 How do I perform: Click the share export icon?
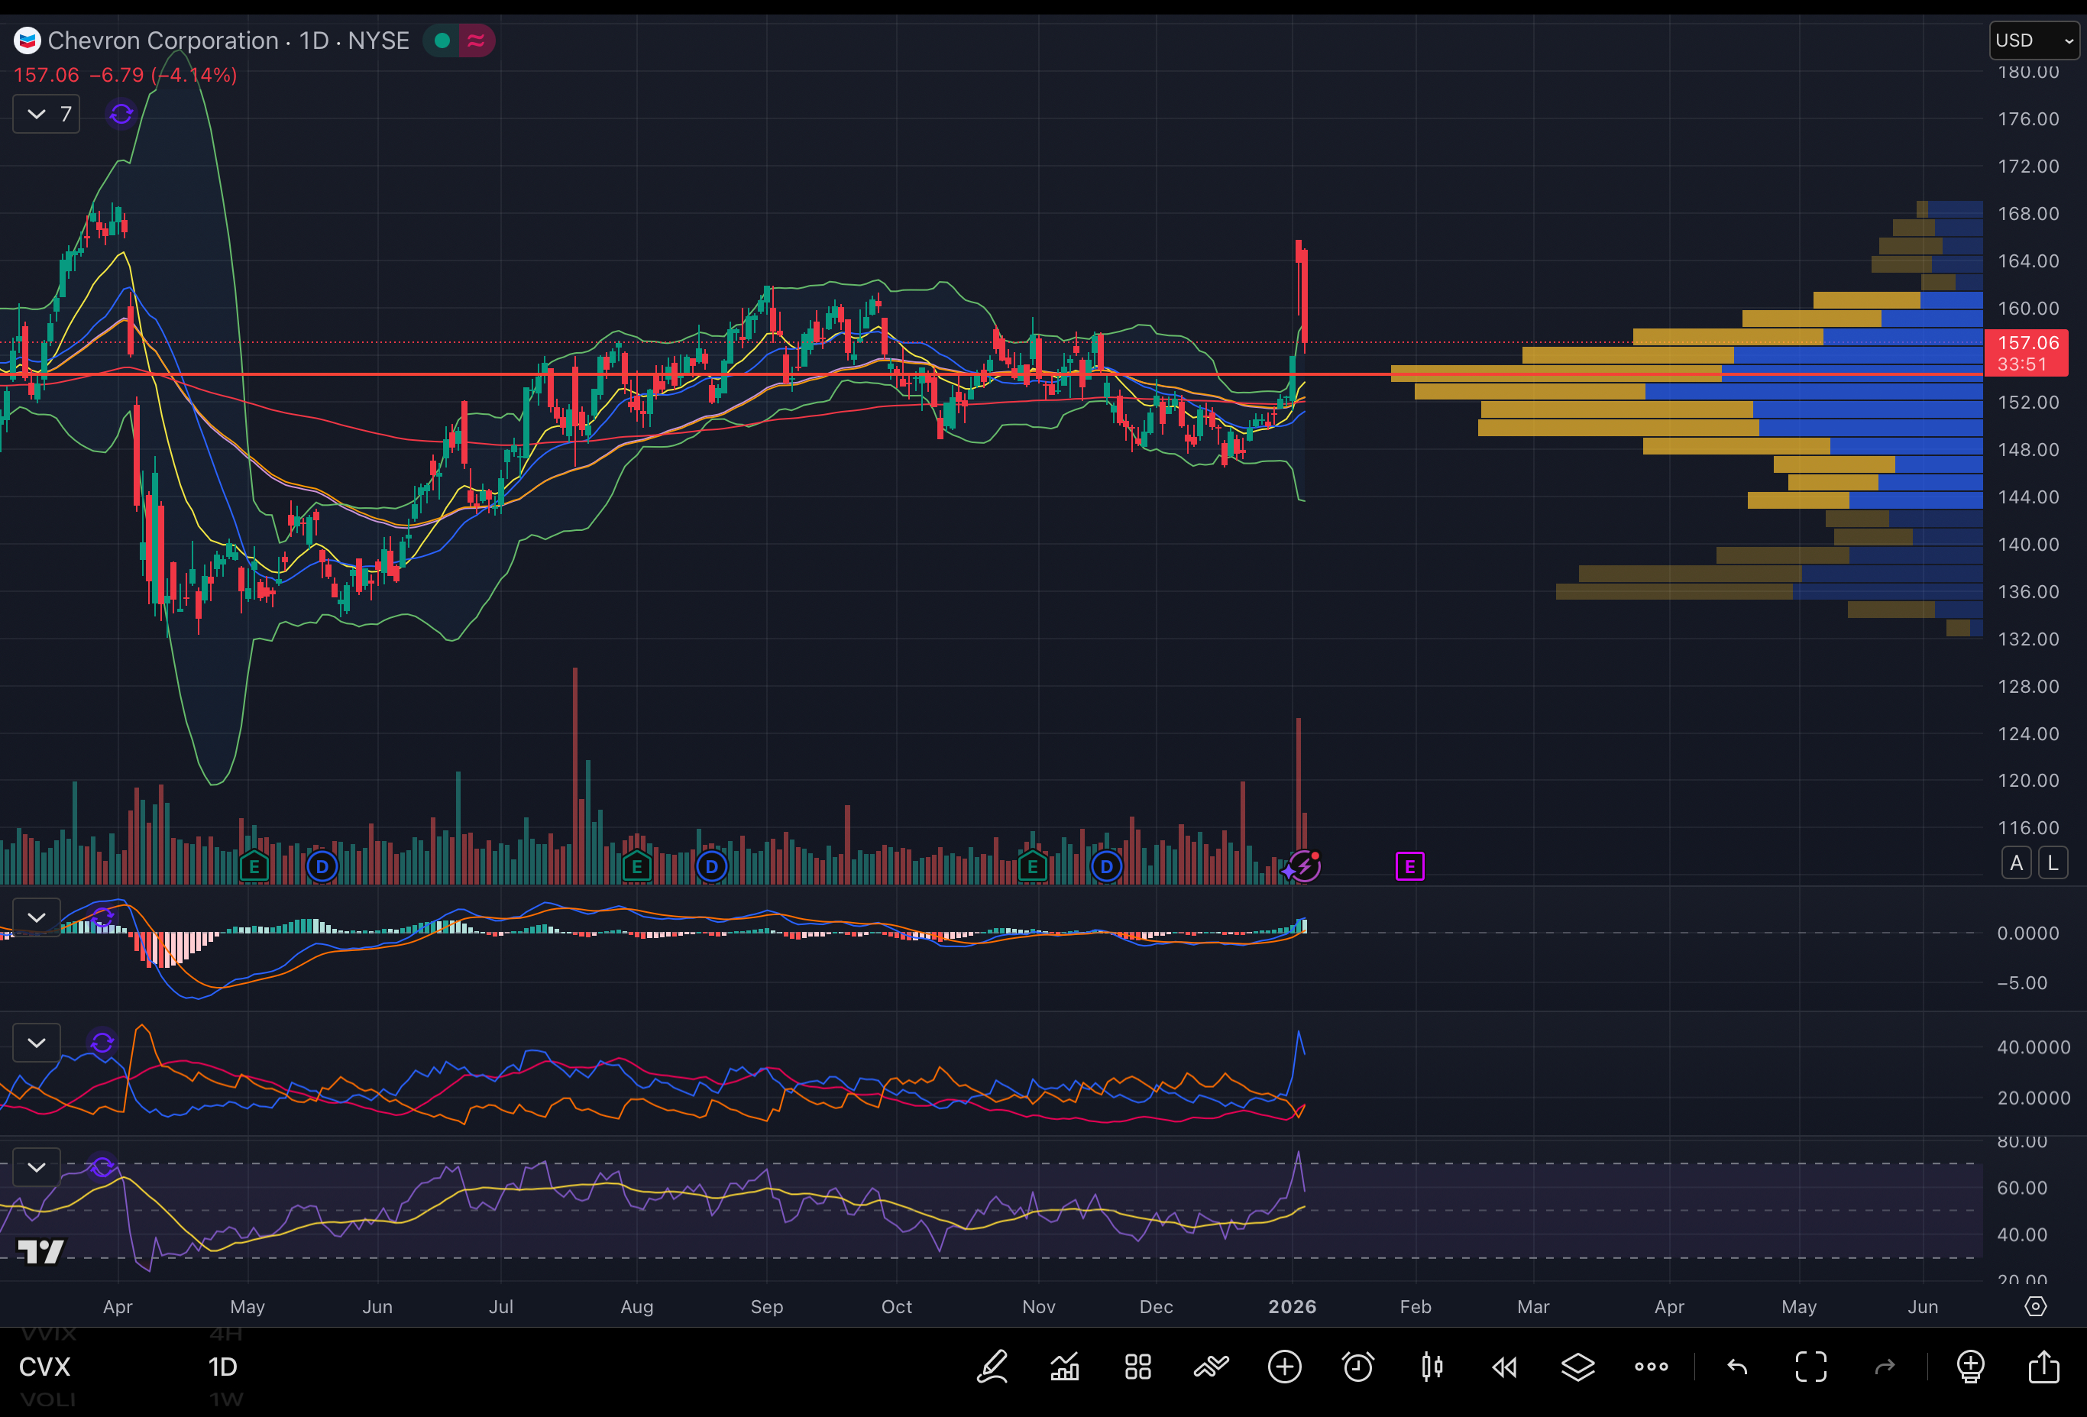tap(2044, 1367)
